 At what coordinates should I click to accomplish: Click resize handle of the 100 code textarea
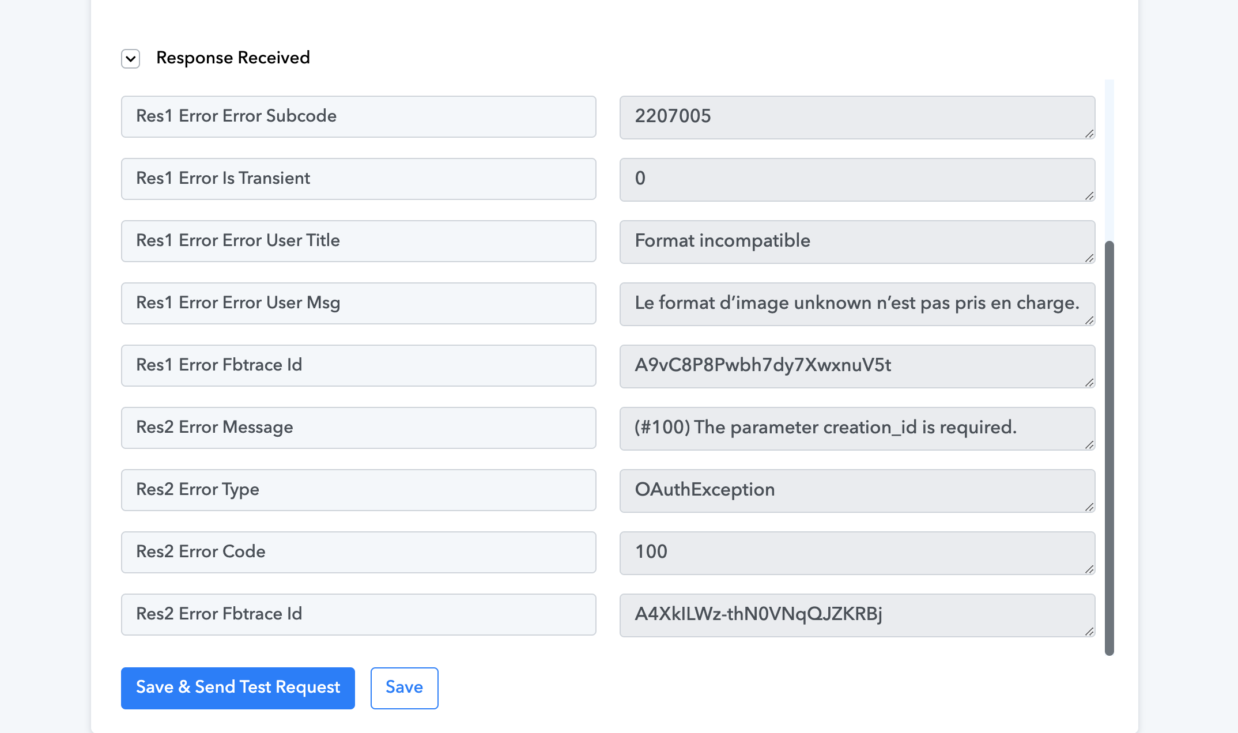[x=1089, y=569]
